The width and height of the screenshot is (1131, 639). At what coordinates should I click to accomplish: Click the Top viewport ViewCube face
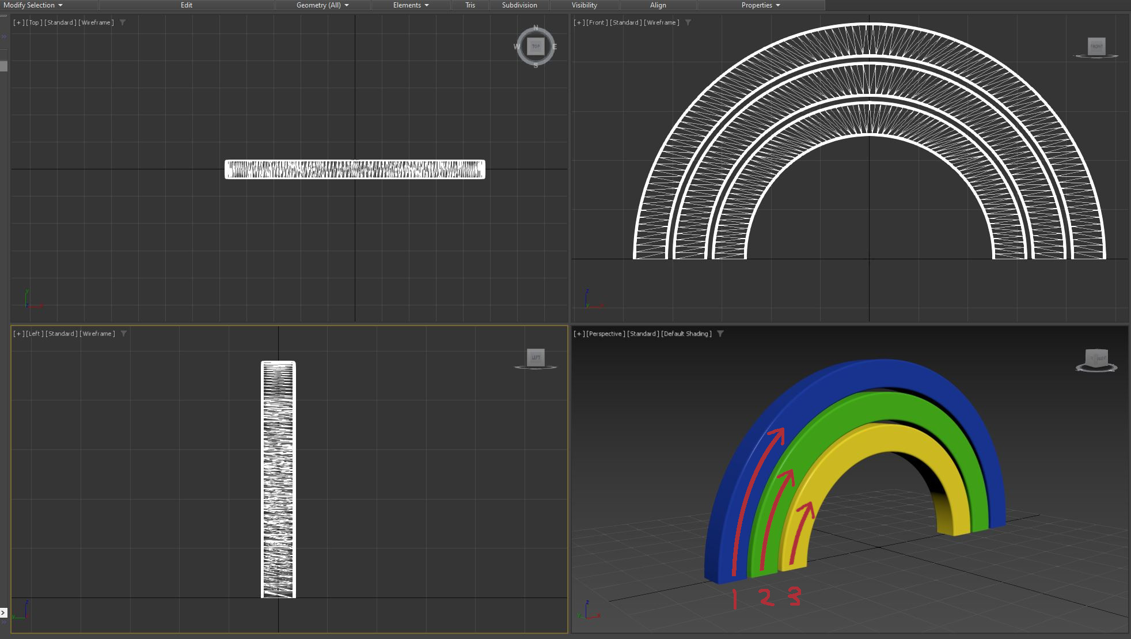536,47
